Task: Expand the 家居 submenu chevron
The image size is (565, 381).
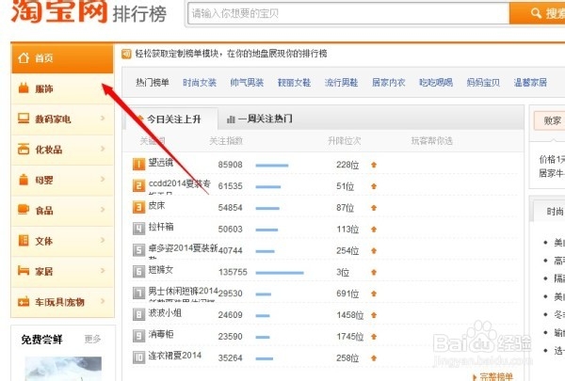Action: (x=103, y=270)
